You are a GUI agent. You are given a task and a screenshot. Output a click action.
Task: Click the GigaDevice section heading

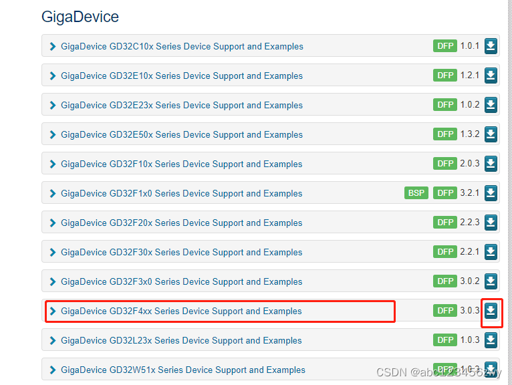80,17
